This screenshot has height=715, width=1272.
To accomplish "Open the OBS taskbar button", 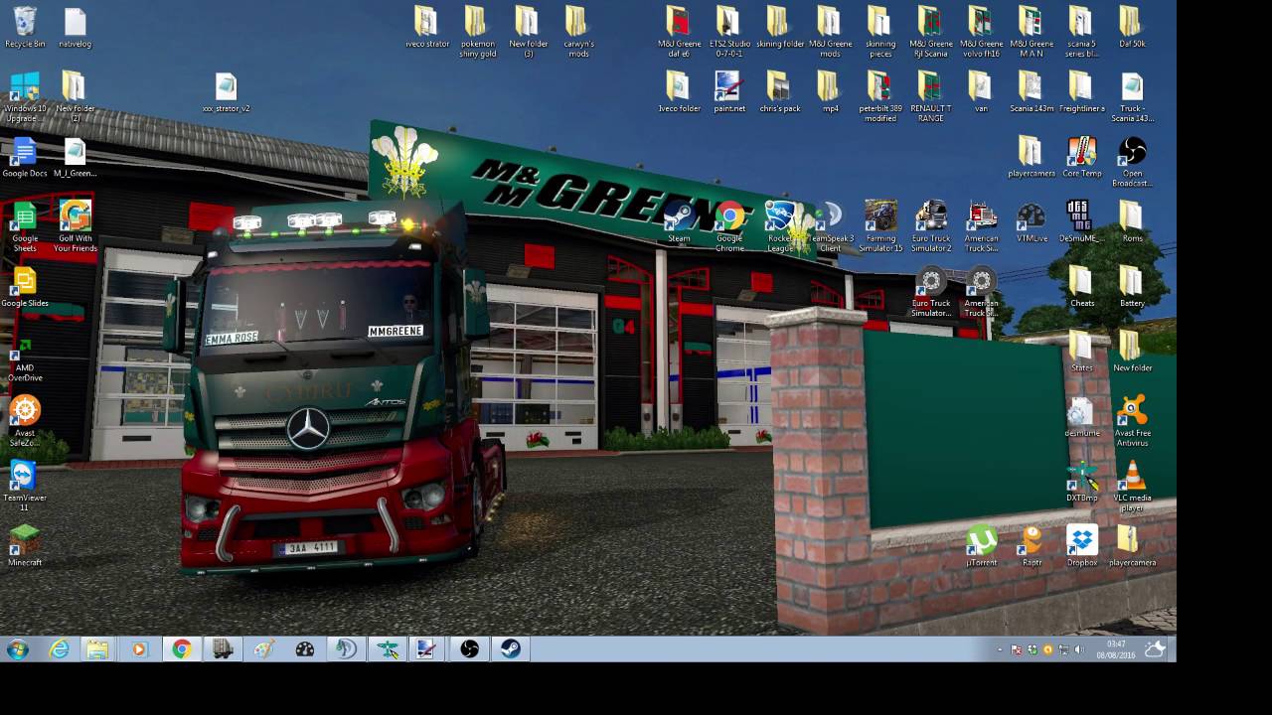I will point(469,649).
